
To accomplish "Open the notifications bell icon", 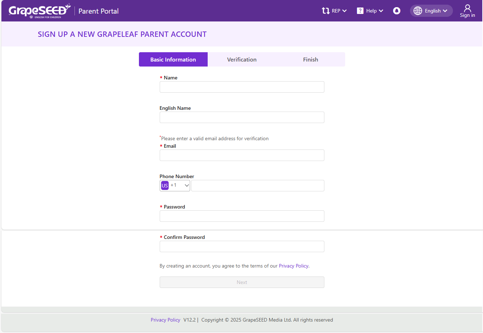I will click(x=397, y=11).
